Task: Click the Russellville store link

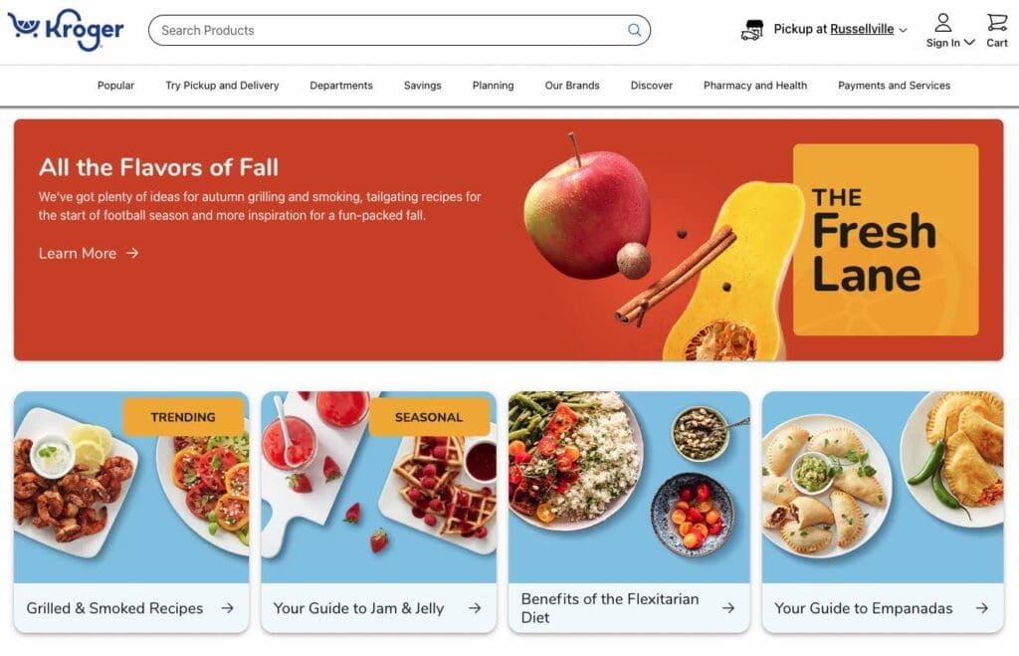Action: coord(862,29)
